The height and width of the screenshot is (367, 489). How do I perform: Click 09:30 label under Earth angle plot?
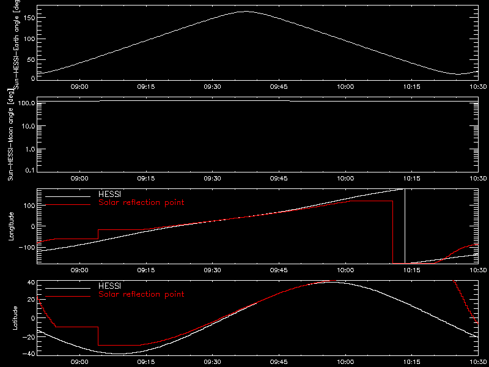(212, 87)
